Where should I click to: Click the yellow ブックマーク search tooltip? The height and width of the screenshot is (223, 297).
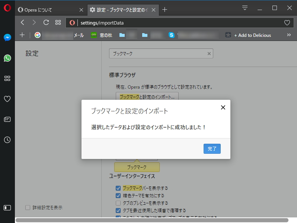tap(137, 167)
